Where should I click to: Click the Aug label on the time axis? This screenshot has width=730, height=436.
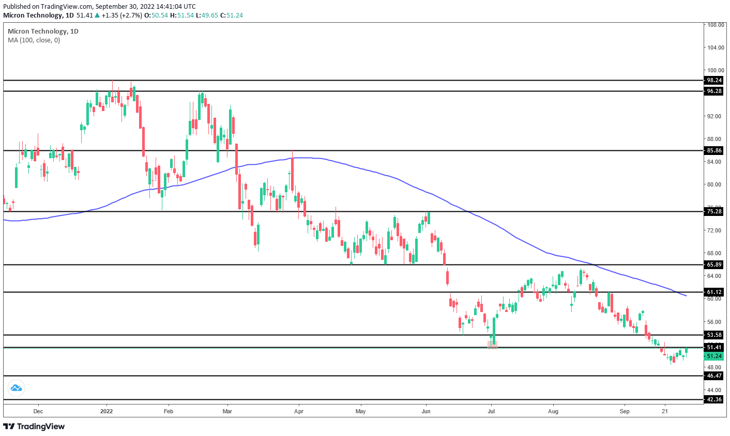[553, 412]
